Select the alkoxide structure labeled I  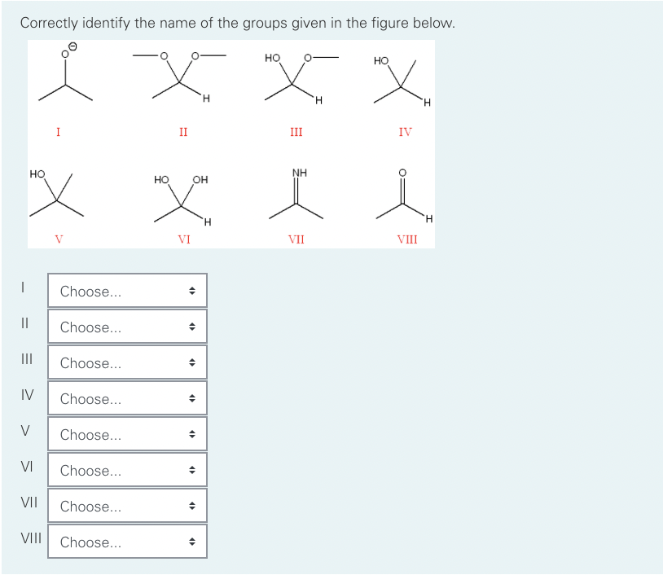(x=65, y=77)
